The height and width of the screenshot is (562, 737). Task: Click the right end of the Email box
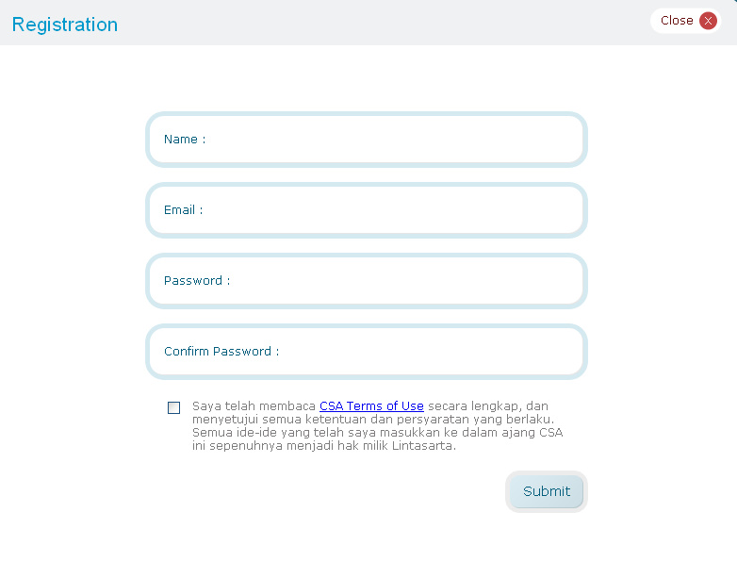(x=564, y=210)
